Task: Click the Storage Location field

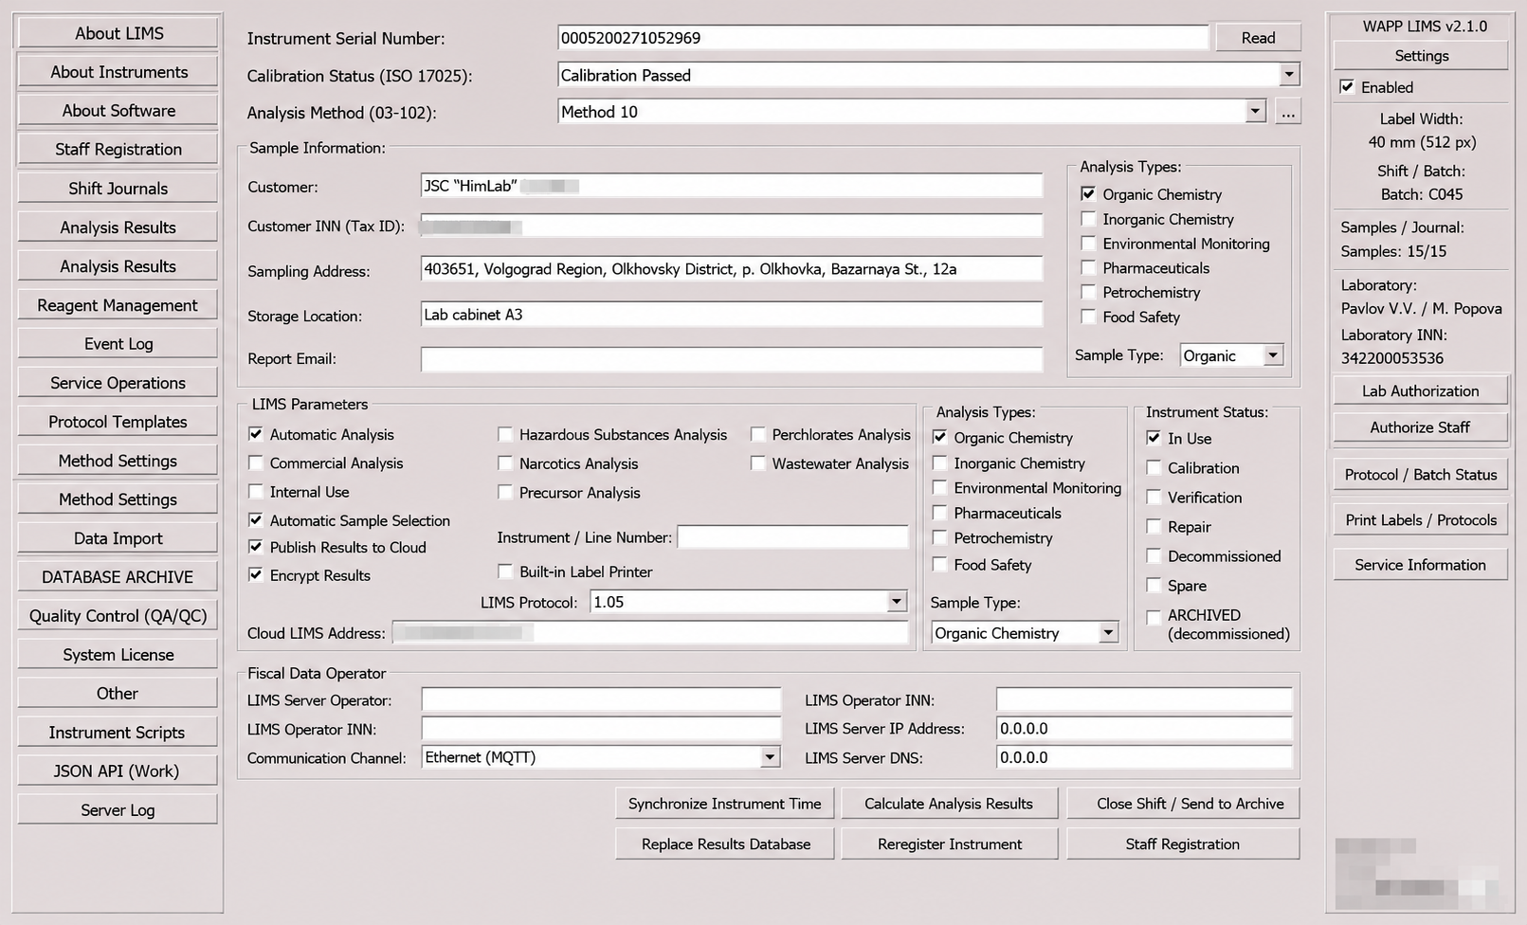Action: (732, 315)
